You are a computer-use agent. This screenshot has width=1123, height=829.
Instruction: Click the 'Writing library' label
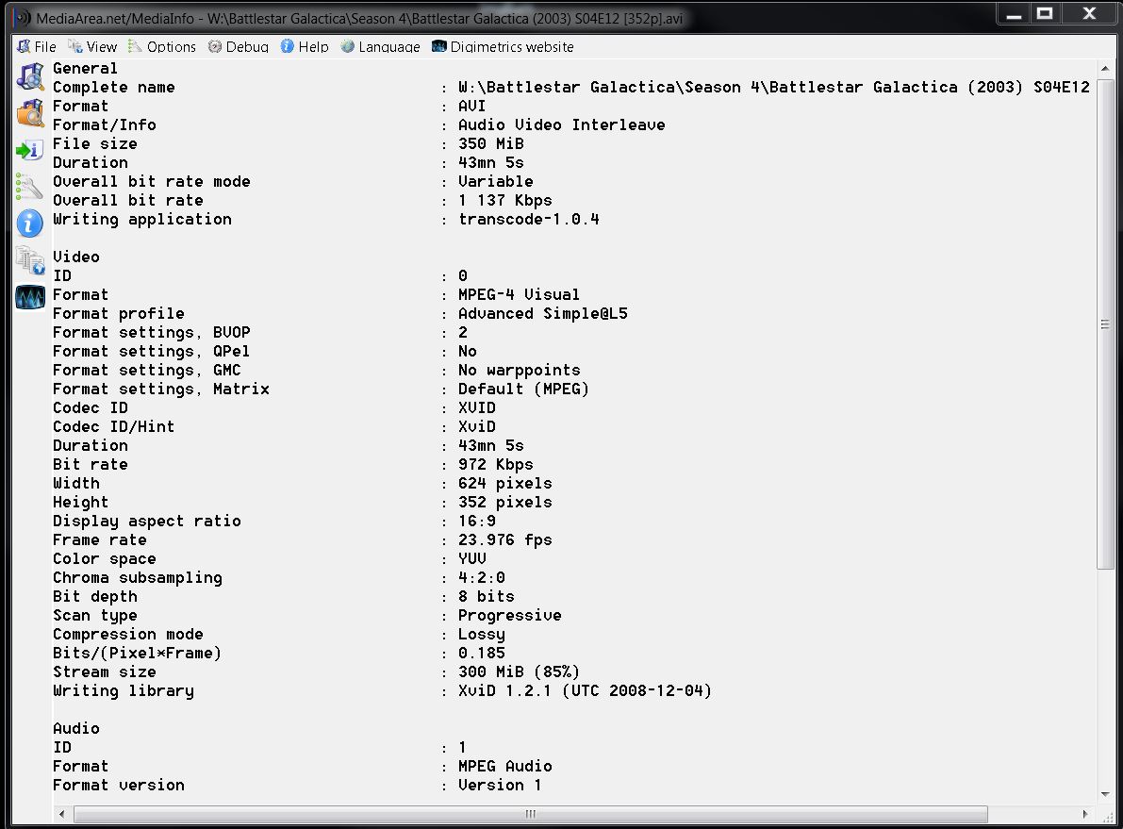(124, 690)
